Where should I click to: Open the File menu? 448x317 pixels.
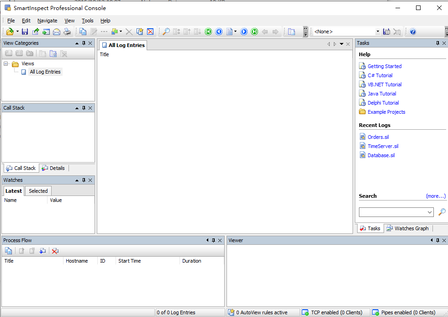coord(11,21)
